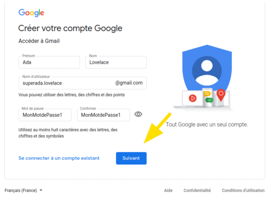Focus the Prénom field containing Ada

pos(49,62)
